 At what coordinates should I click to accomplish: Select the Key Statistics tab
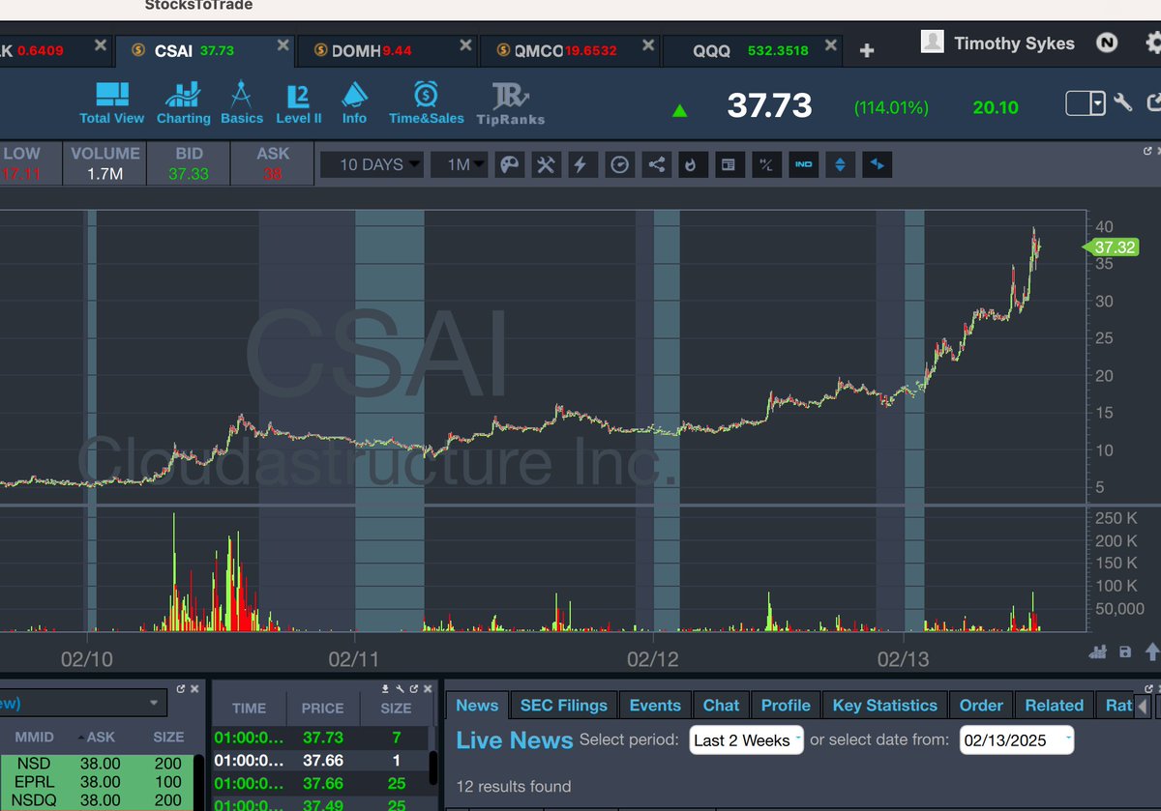(x=884, y=706)
